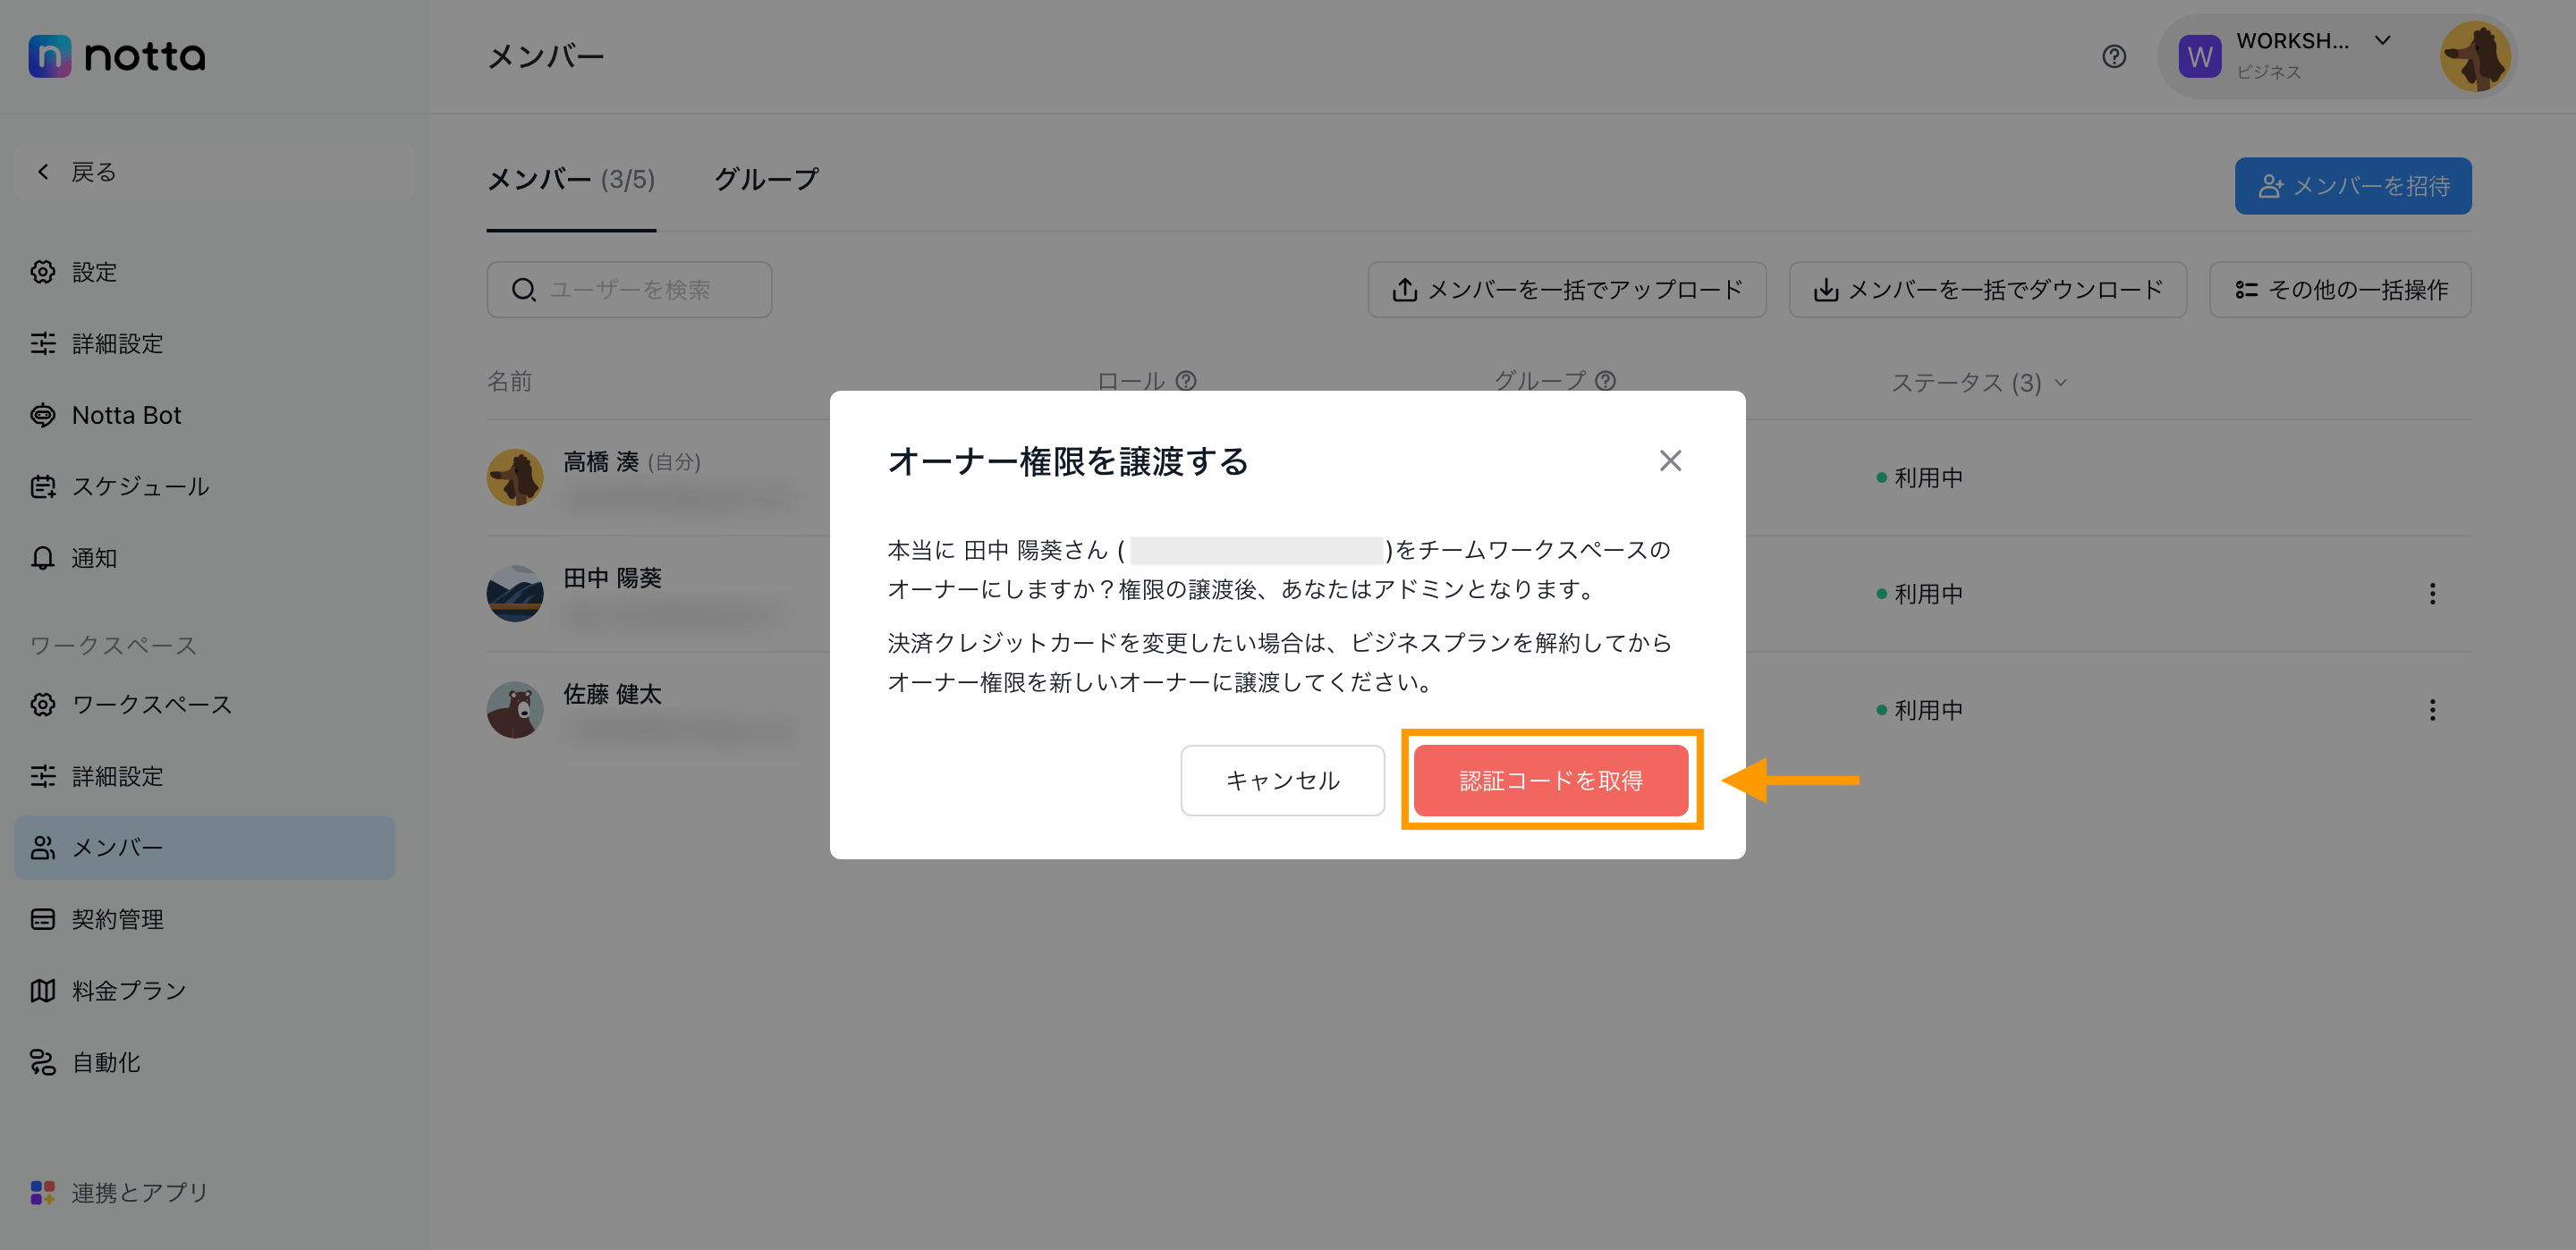Go back with the 戻る chevron
Image resolution: width=2576 pixels, height=1250 pixels.
tap(43, 172)
